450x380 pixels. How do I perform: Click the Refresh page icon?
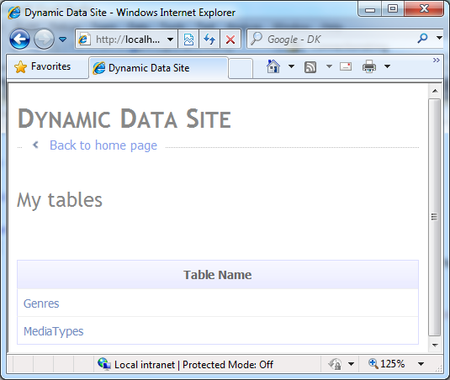[x=209, y=39]
